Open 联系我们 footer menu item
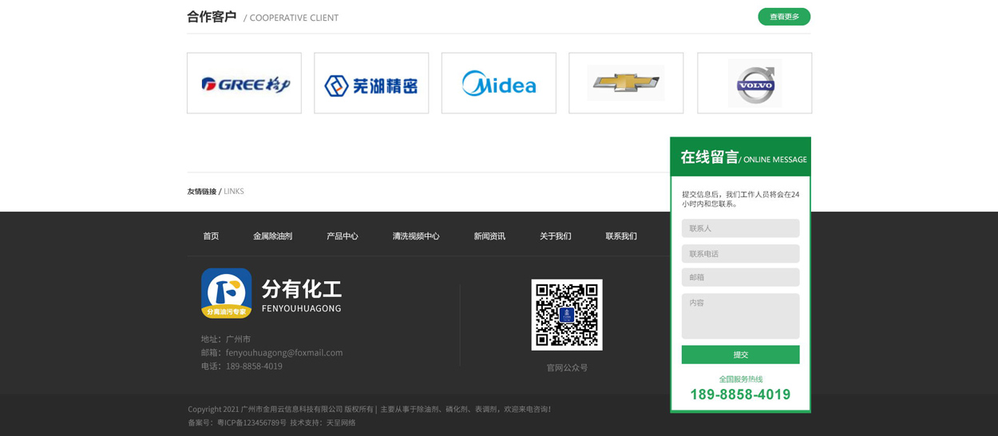The width and height of the screenshot is (998, 436). pyautogui.click(x=621, y=236)
